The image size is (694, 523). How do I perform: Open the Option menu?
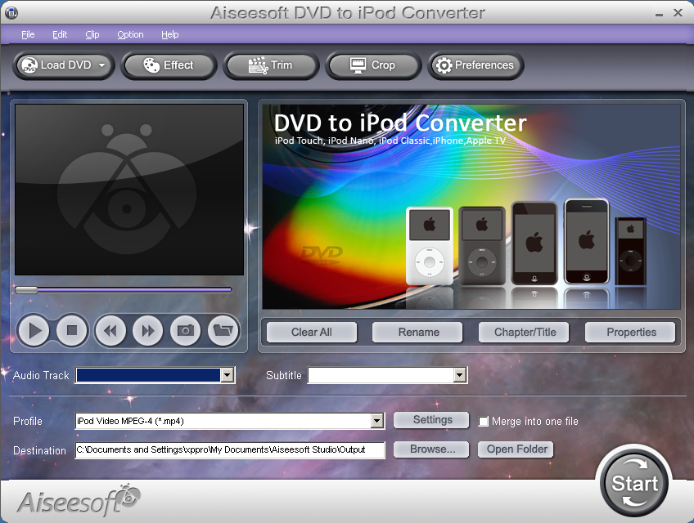(130, 34)
